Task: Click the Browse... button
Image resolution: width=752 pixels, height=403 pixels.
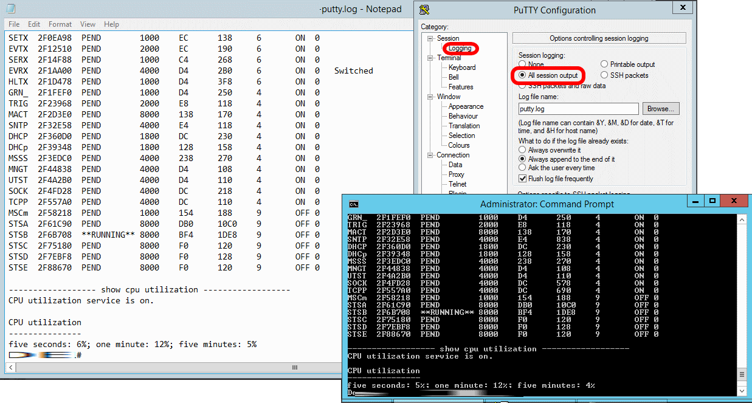Action: tap(661, 109)
